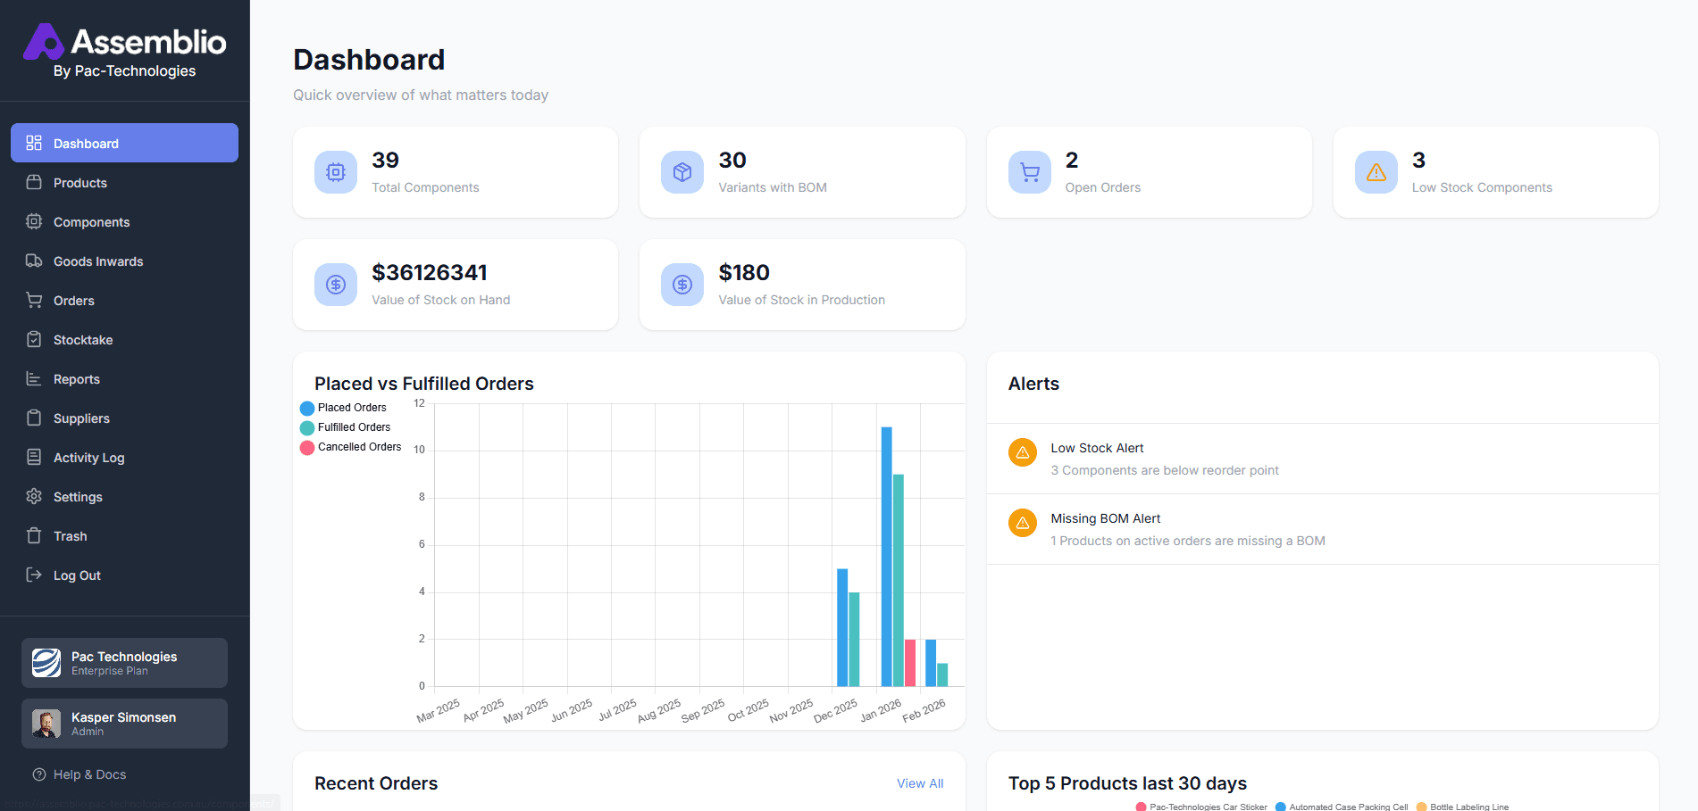Select the 3 Low Stock Components value
This screenshot has height=811, width=1698.
[x=1418, y=160]
